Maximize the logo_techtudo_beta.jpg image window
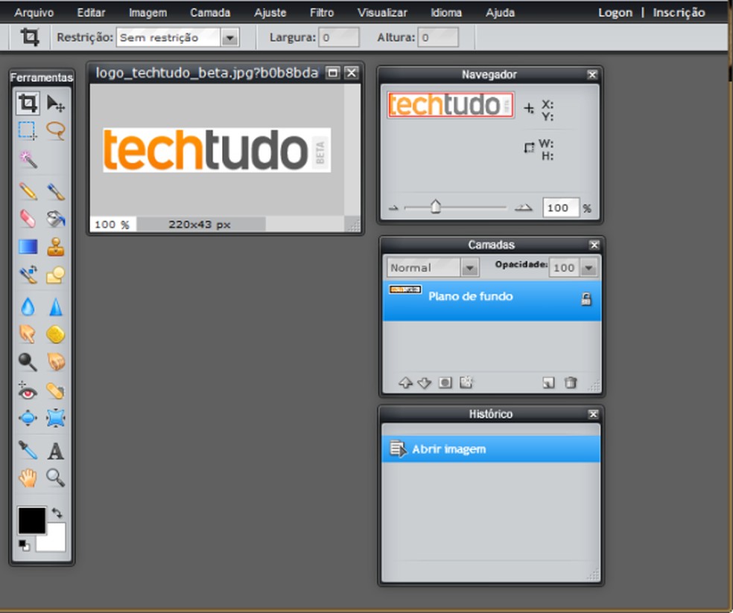This screenshot has width=733, height=613. click(333, 73)
